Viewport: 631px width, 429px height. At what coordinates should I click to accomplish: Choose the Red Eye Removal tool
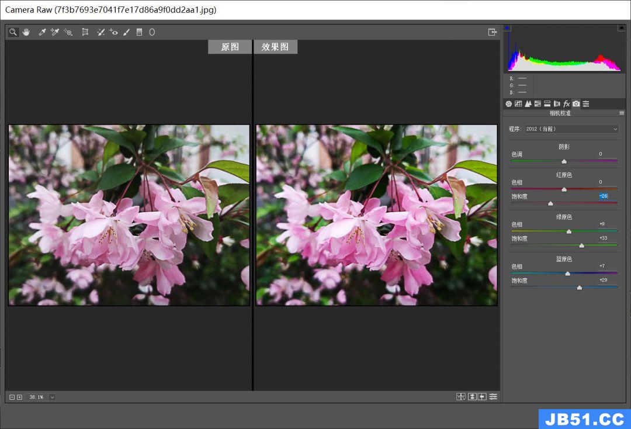tap(113, 32)
